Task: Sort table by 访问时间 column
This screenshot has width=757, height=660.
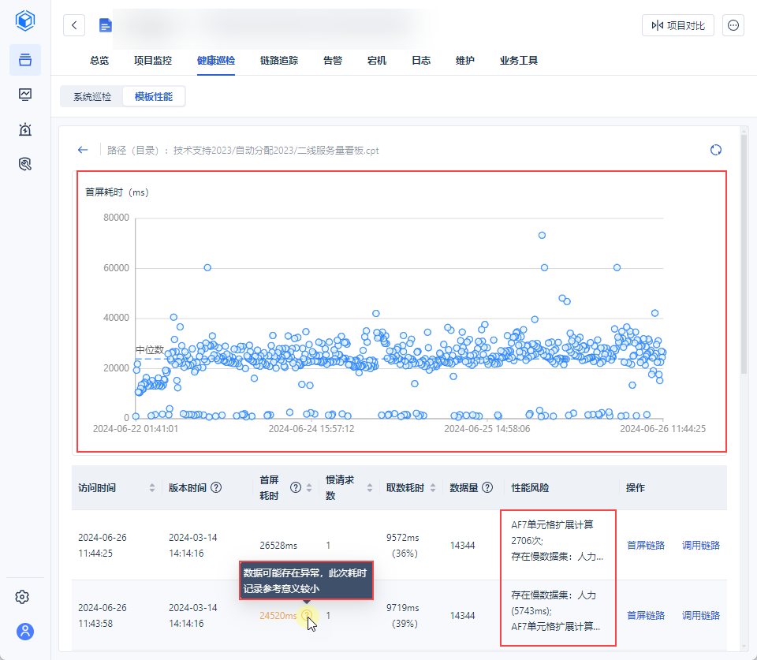Action: pos(152,488)
